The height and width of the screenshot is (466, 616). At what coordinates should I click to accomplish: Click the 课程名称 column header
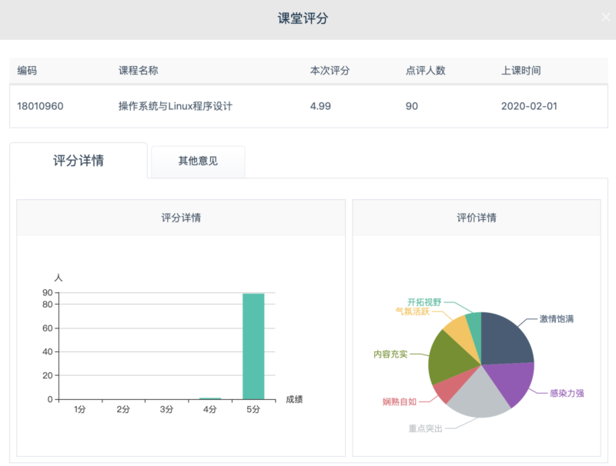pyautogui.click(x=138, y=71)
